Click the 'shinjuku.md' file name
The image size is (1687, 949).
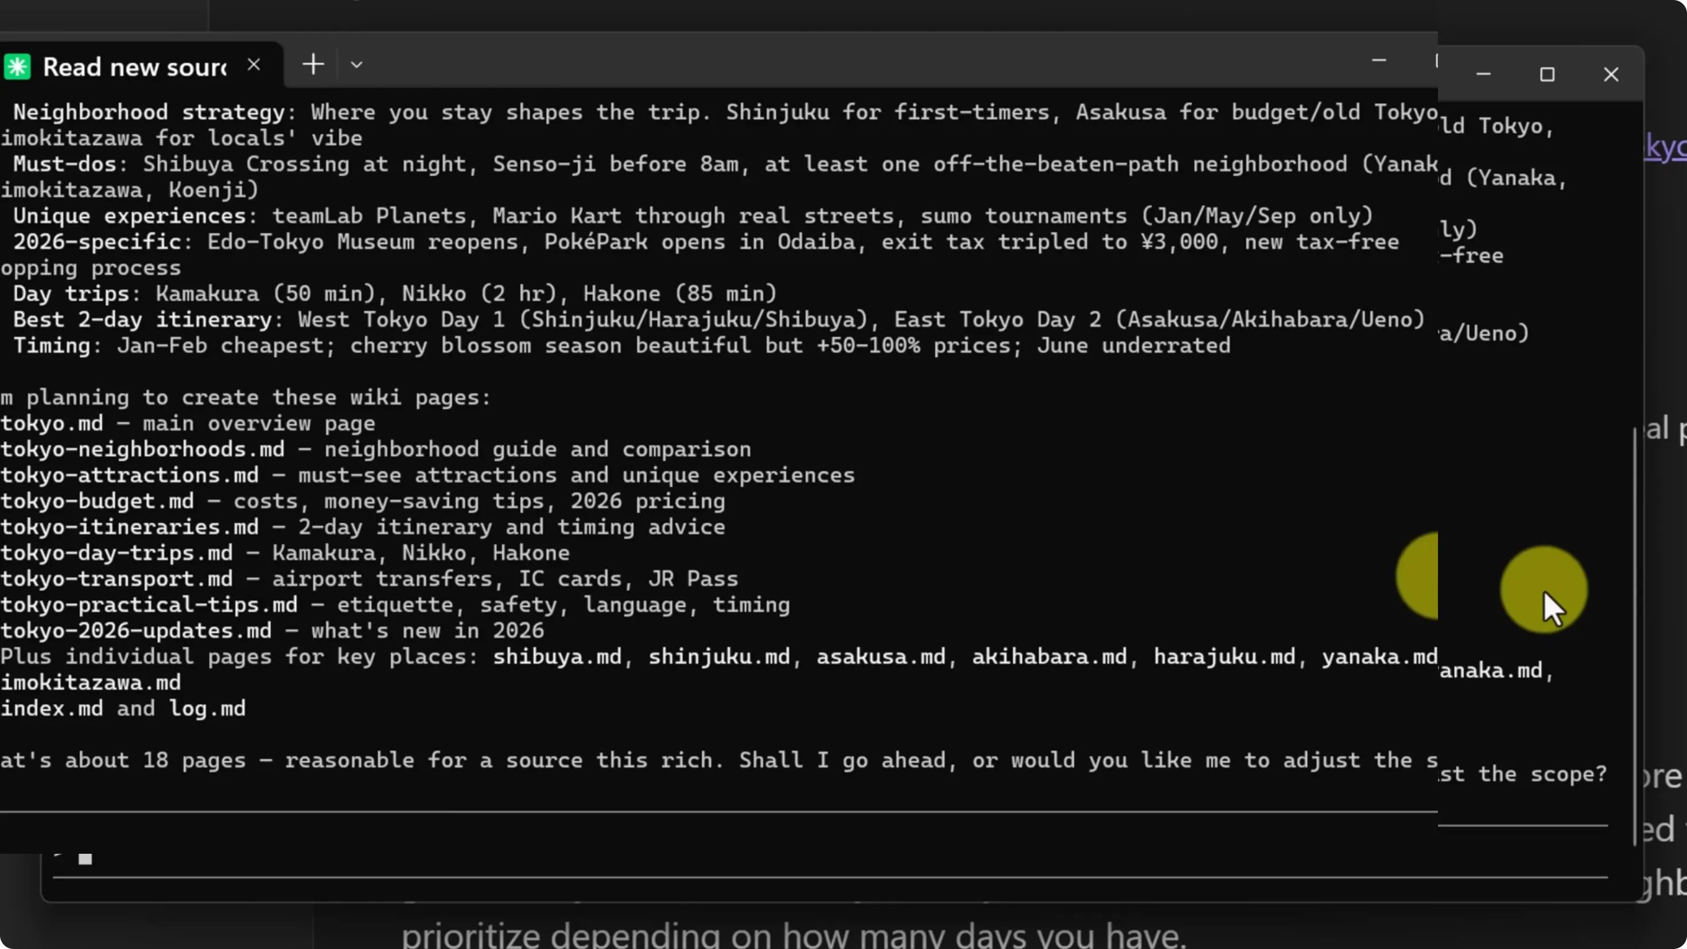tap(719, 657)
